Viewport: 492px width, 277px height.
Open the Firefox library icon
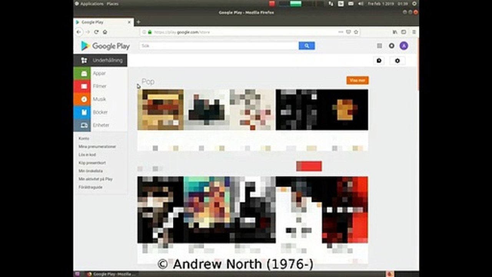[x=395, y=32]
